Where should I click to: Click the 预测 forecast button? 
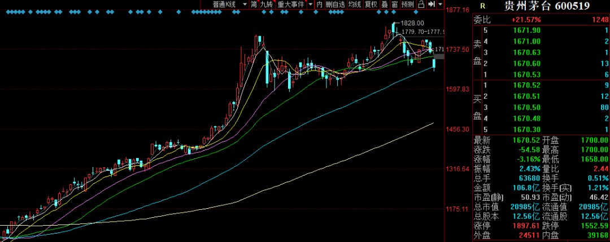click(x=408, y=5)
